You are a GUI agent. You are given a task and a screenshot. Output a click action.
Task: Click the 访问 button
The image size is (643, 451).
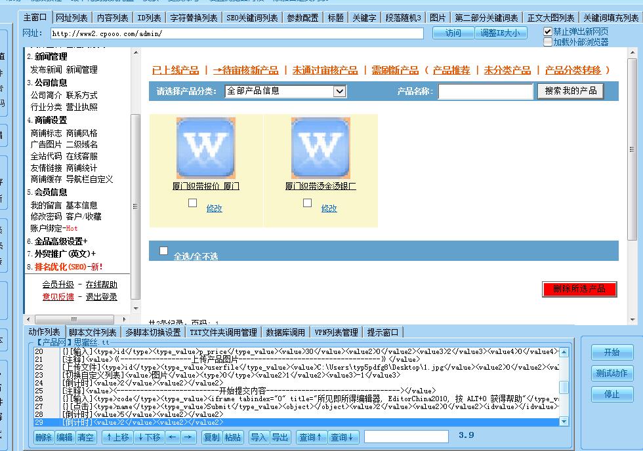click(x=453, y=33)
